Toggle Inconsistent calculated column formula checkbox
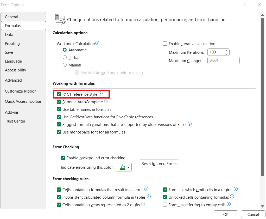This screenshot has width=266, height=219. 59,197
